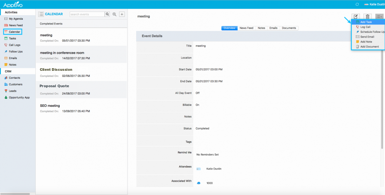385x195 pixels.
Task: Select Schedule Follow Up option
Action: [372, 32]
